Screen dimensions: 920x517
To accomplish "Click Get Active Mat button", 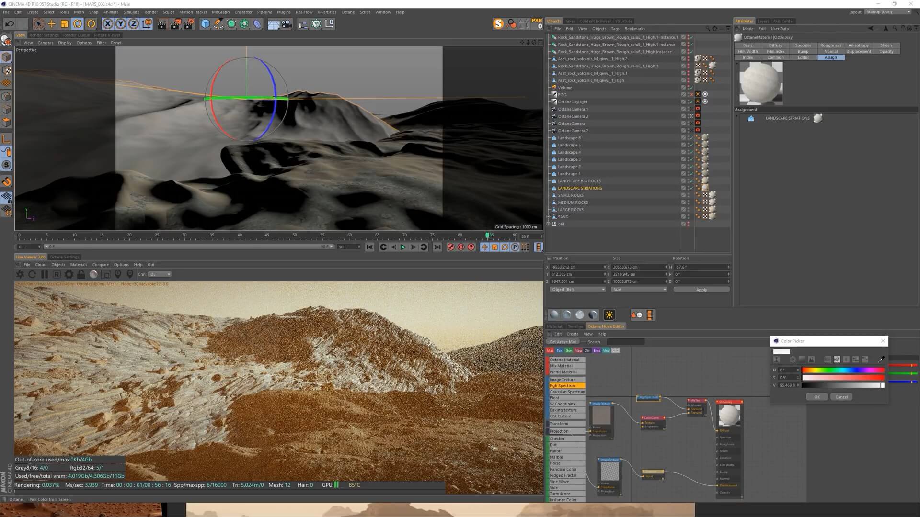I will [x=563, y=342].
